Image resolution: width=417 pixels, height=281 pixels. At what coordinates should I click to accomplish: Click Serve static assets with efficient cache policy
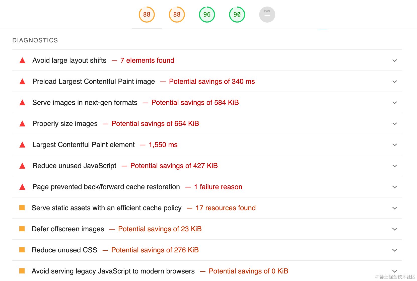107,208
